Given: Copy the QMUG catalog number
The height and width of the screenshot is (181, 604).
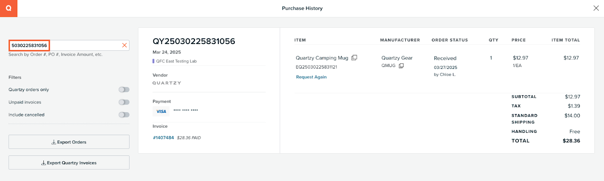Looking at the screenshot, I should [x=401, y=65].
